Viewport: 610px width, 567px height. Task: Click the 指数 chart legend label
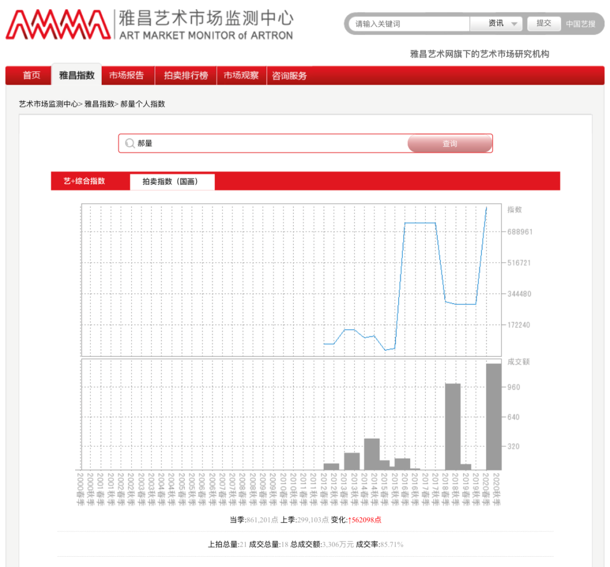coord(515,210)
